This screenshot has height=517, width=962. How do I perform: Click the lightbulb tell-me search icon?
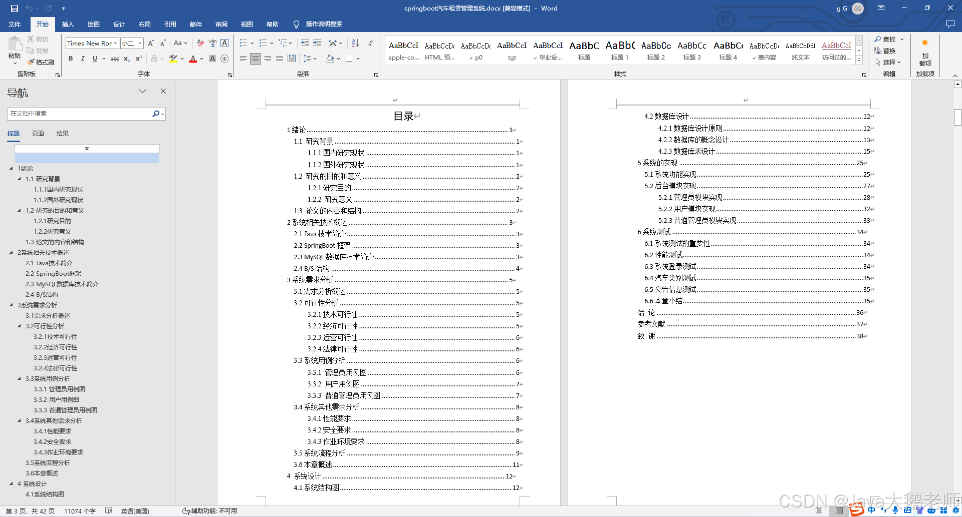tap(296, 24)
